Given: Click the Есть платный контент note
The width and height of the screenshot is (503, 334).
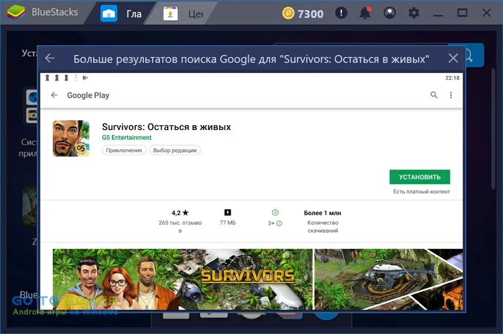Looking at the screenshot, I should 421,192.
